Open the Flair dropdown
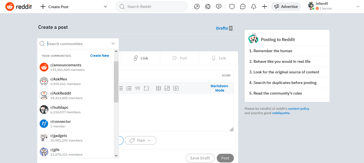 (x=140, y=140)
